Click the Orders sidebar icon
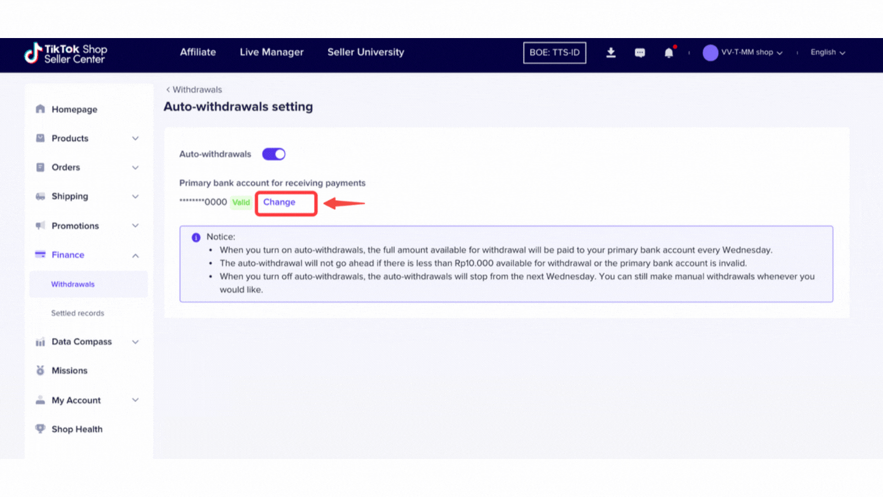The width and height of the screenshot is (883, 497). coord(40,167)
